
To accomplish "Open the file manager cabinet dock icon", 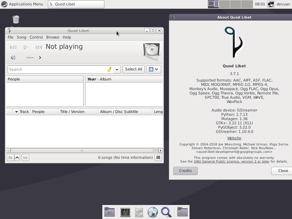I will click(139, 212).
